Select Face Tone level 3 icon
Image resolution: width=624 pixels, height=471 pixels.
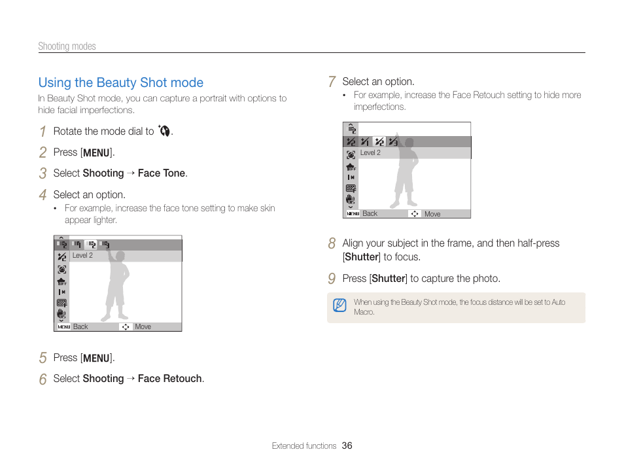[x=105, y=244]
